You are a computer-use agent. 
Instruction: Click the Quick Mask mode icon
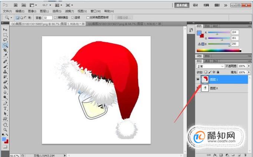[x=5, y=147]
